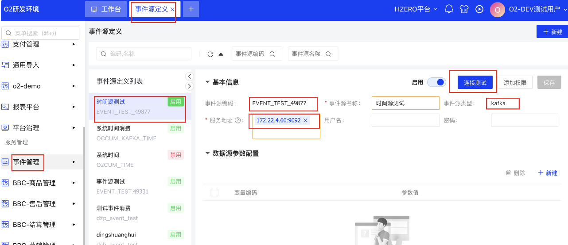Screen dimensions: 568x245
Task: Click the help icon beside 服务地址
Action: click(x=238, y=120)
